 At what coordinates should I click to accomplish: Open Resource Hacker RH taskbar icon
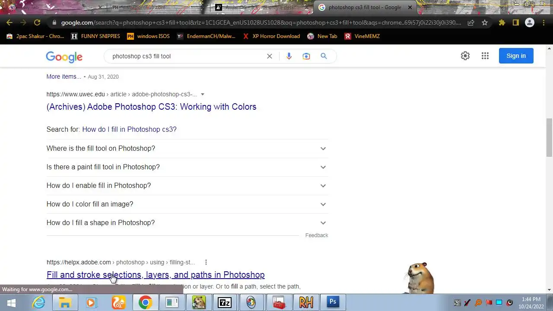click(305, 303)
